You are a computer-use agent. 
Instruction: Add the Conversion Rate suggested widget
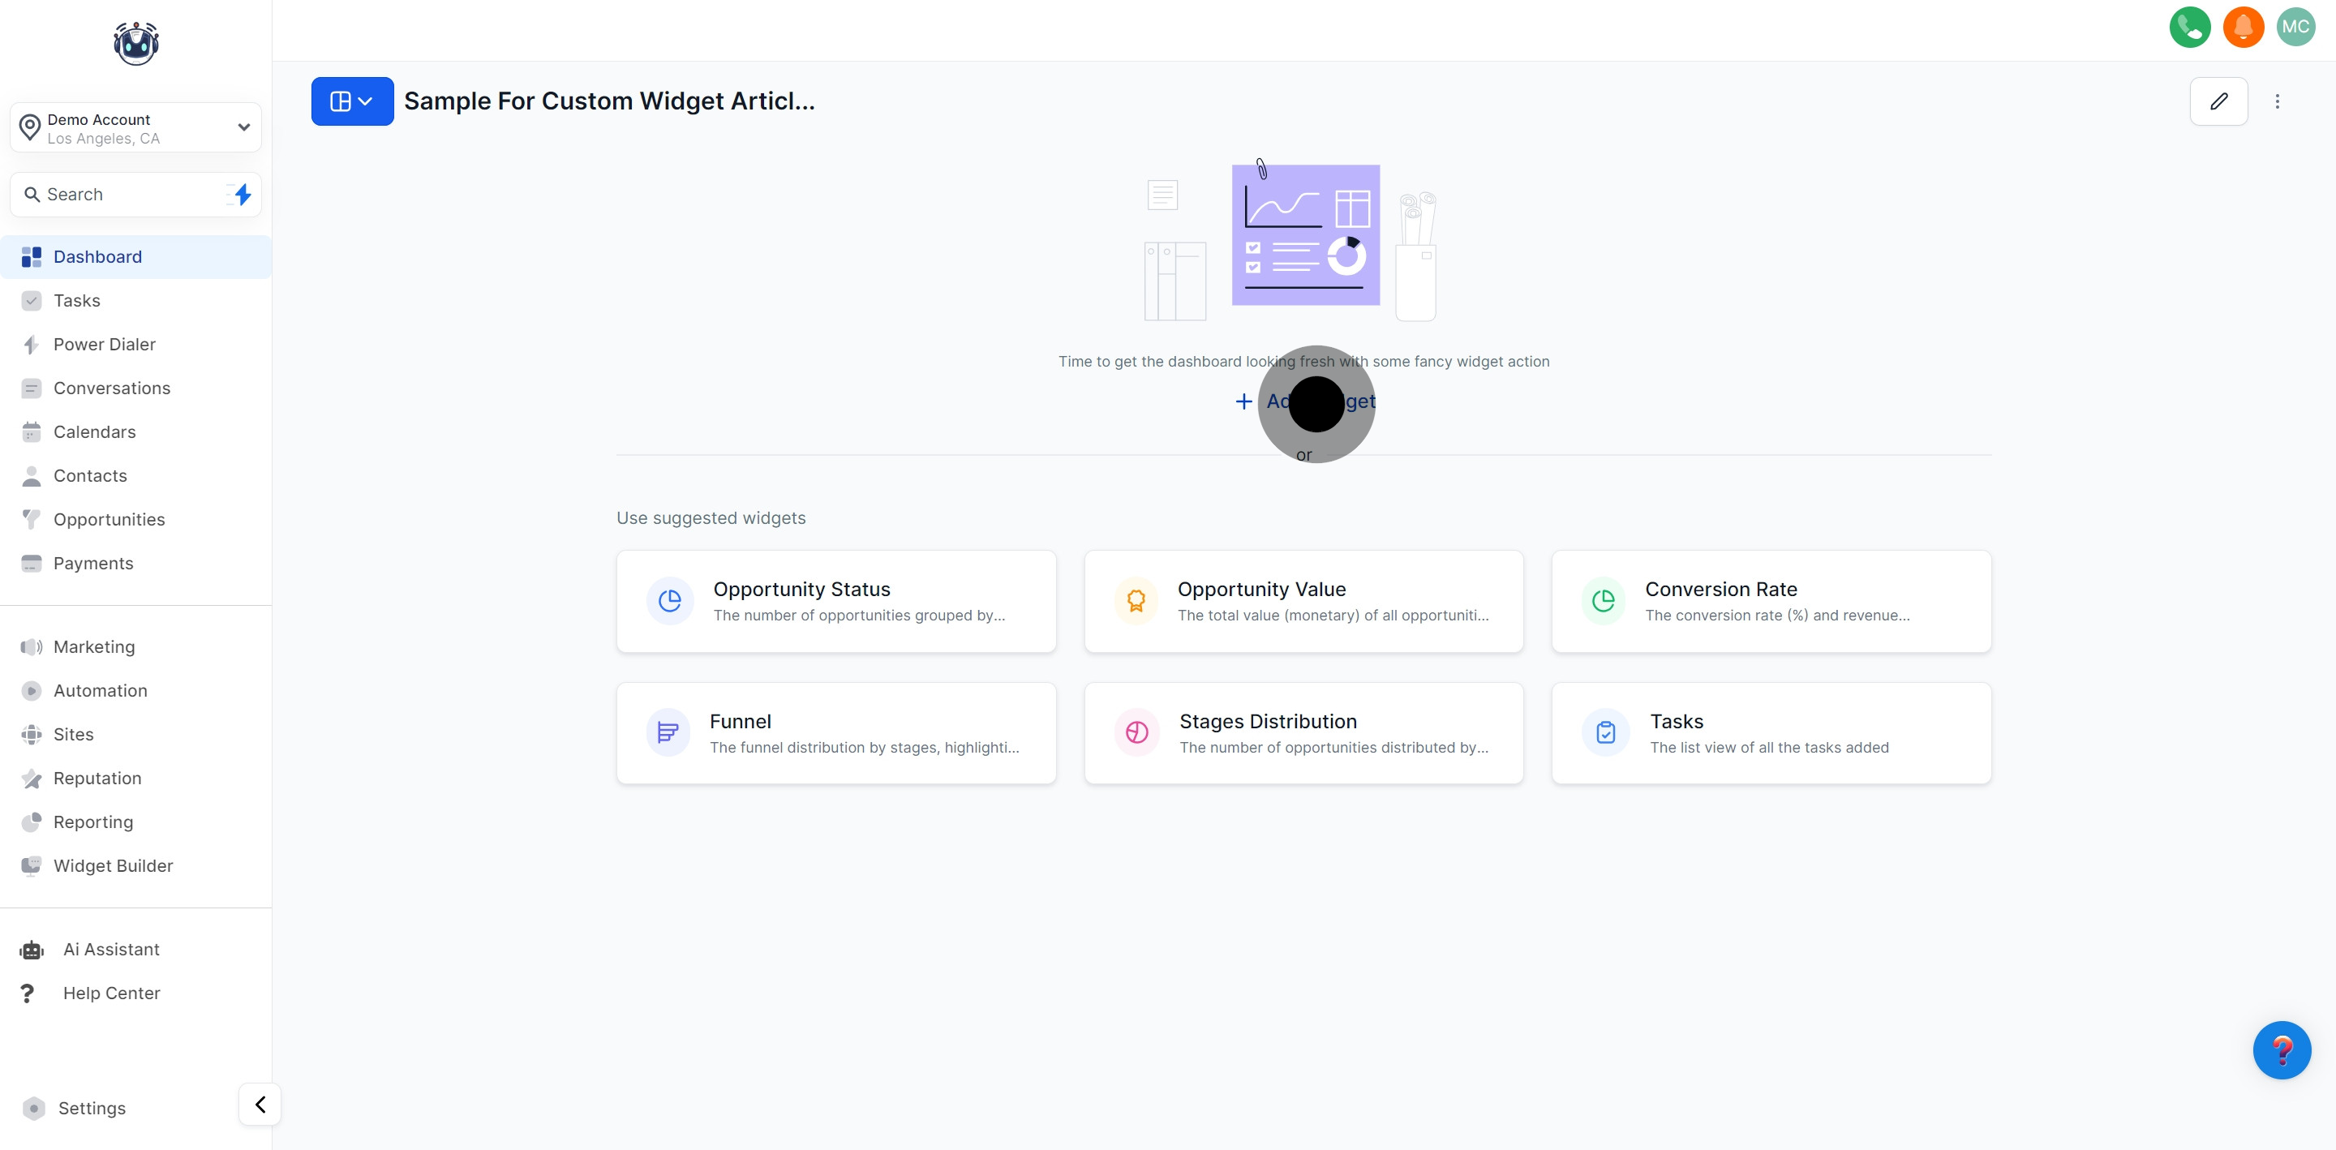click(x=1771, y=601)
